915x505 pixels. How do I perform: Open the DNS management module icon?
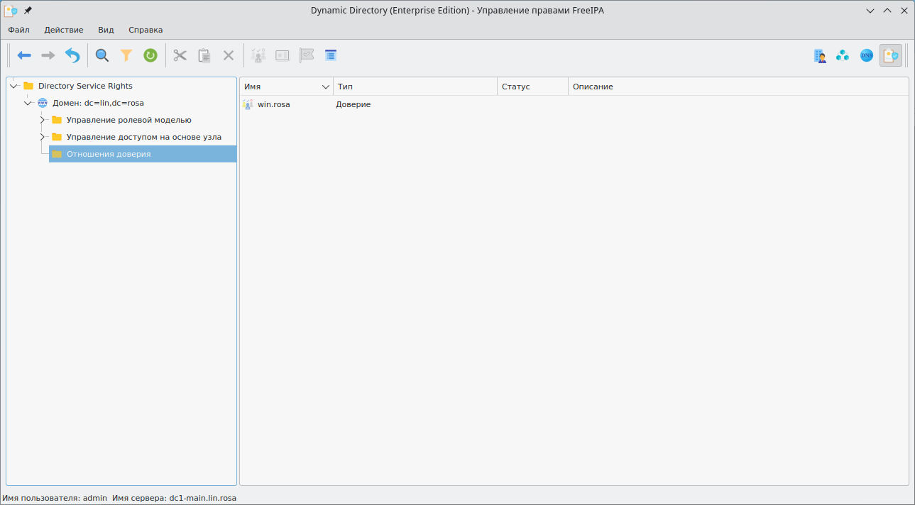(x=867, y=55)
